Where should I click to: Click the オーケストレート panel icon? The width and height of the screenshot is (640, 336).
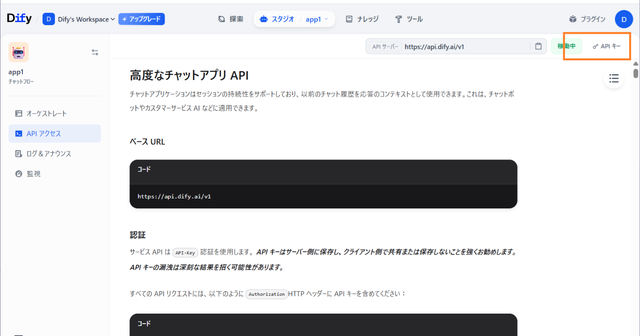point(19,113)
